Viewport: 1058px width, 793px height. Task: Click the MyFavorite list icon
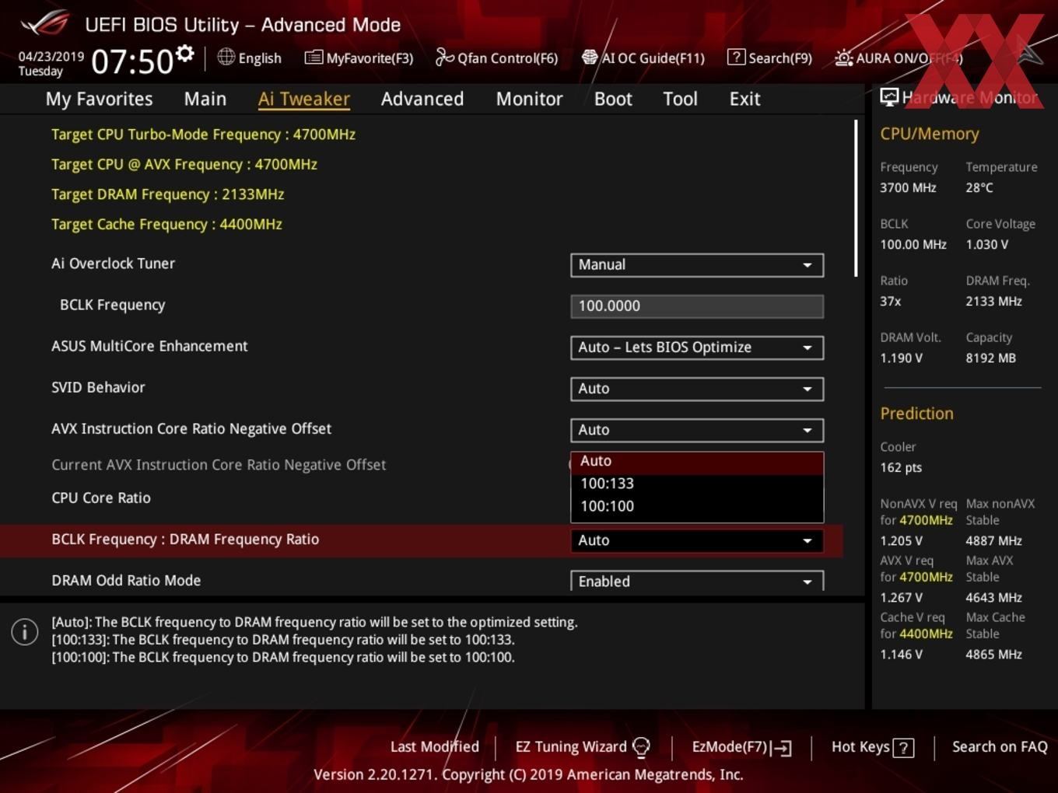coord(314,58)
